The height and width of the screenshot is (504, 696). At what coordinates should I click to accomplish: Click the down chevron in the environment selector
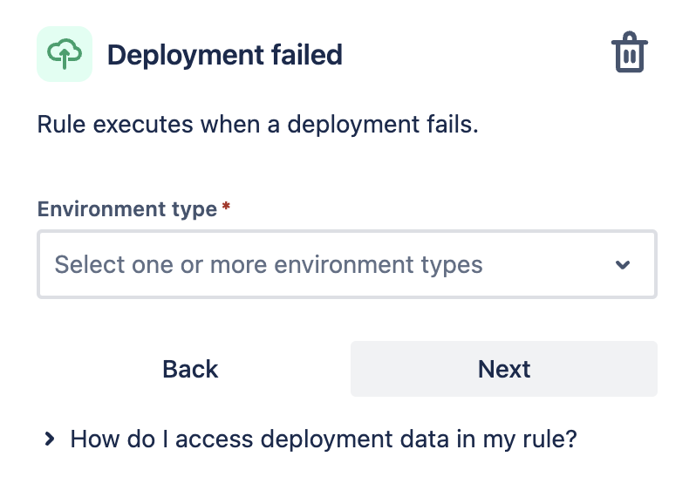623,265
